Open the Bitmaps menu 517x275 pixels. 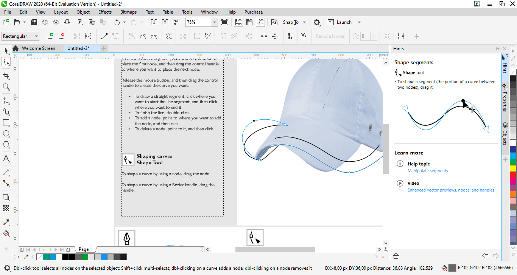[128, 12]
